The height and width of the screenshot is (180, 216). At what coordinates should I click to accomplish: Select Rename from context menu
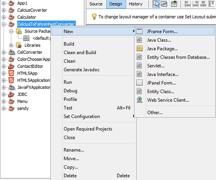pyautogui.click(x=93, y=150)
